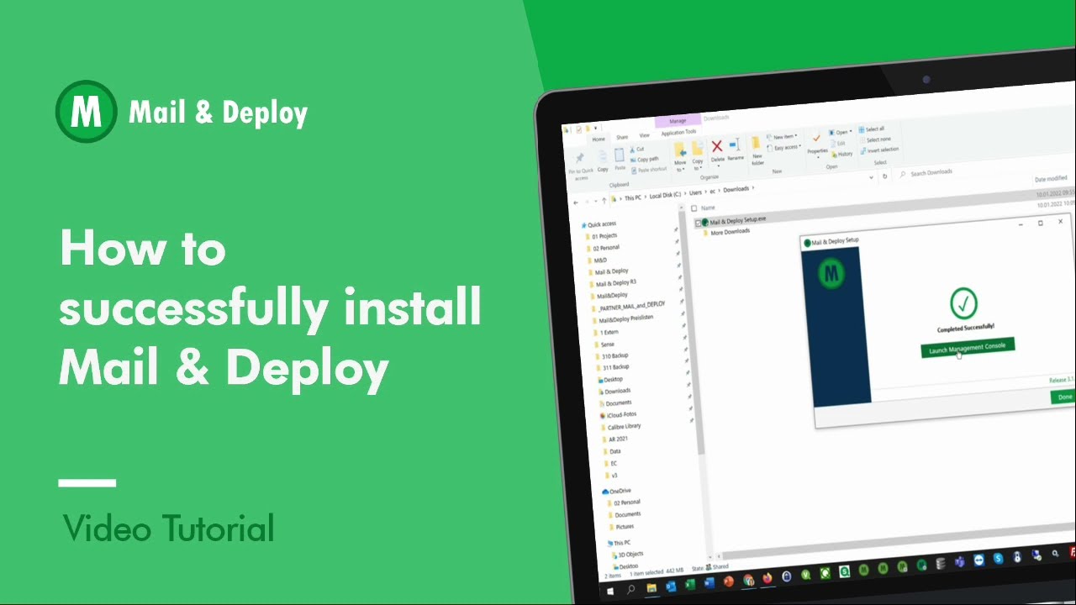Image resolution: width=1076 pixels, height=605 pixels.
Task: Click the Copy icon in Clipboard group
Action: (x=602, y=156)
